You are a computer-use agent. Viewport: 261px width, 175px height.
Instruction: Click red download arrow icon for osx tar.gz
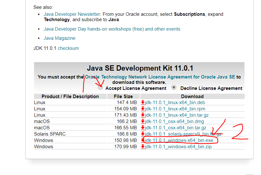pos(143,128)
